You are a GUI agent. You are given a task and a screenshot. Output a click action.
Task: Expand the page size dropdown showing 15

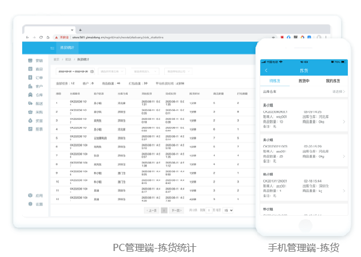(x=228, y=210)
